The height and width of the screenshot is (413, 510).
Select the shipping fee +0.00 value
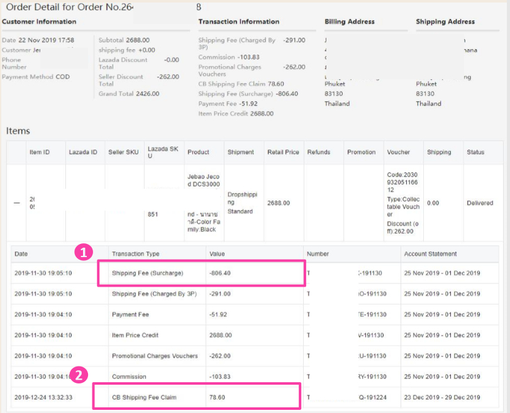[147, 50]
